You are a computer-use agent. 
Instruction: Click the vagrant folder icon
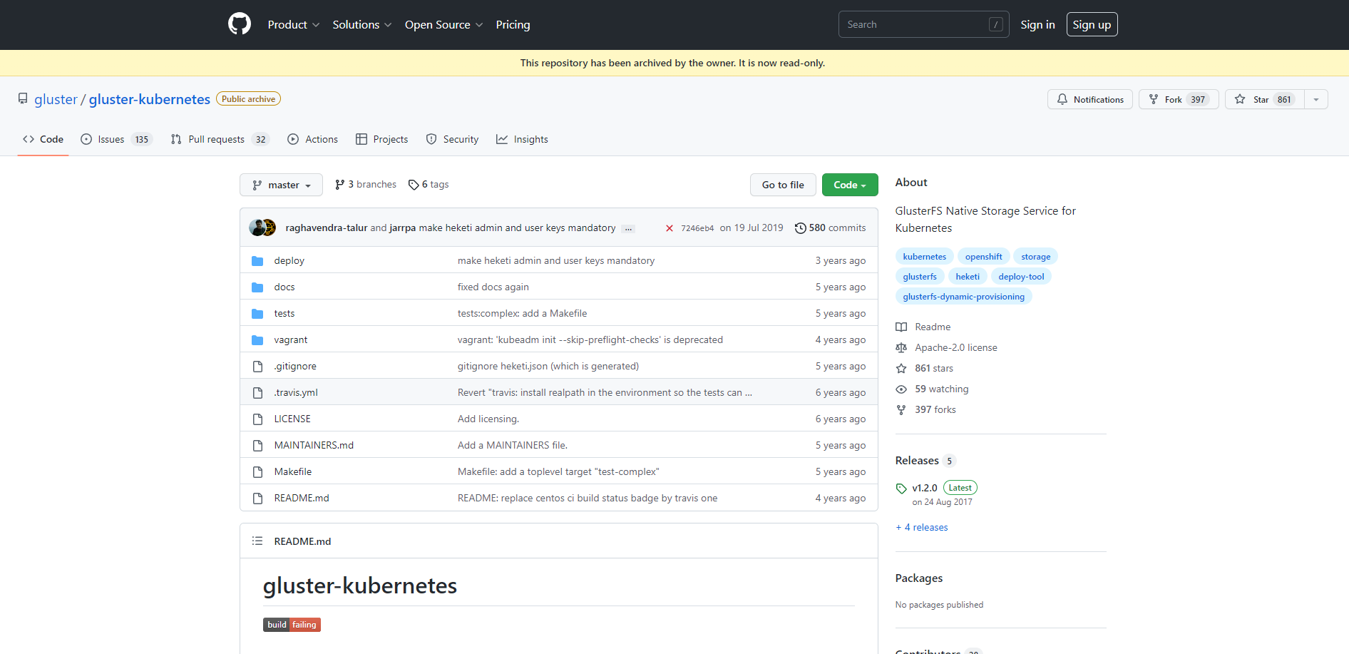257,340
